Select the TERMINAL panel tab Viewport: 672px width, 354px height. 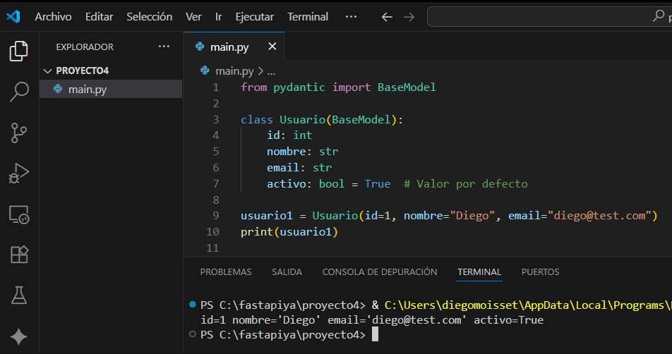pyautogui.click(x=479, y=271)
